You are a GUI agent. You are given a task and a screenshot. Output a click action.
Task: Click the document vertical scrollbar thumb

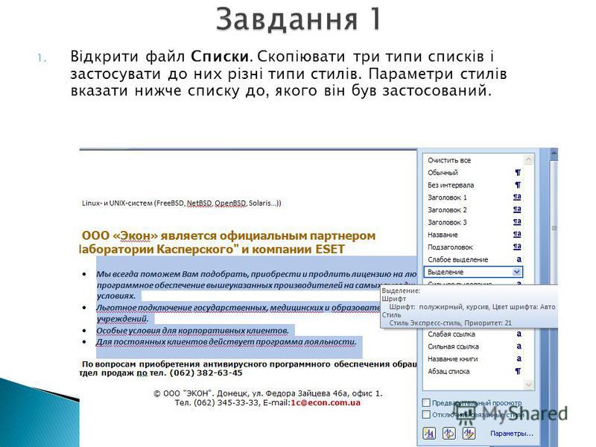[554, 228]
